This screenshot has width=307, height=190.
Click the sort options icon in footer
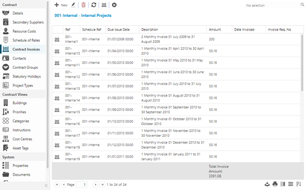point(298,184)
